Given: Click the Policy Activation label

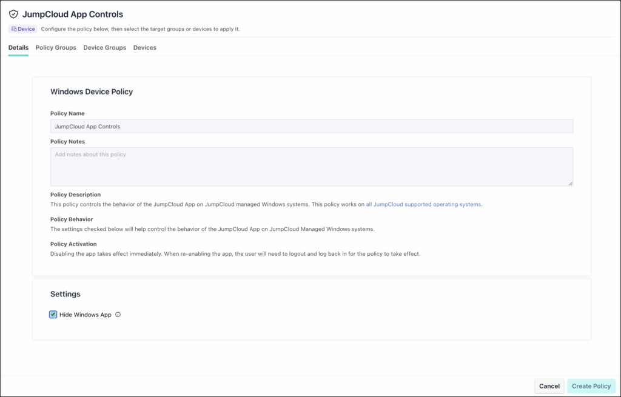Looking at the screenshot, I should tap(73, 244).
